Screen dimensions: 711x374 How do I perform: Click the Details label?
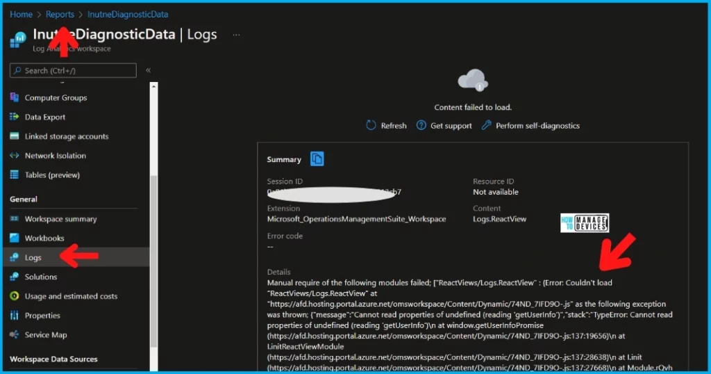tap(278, 272)
